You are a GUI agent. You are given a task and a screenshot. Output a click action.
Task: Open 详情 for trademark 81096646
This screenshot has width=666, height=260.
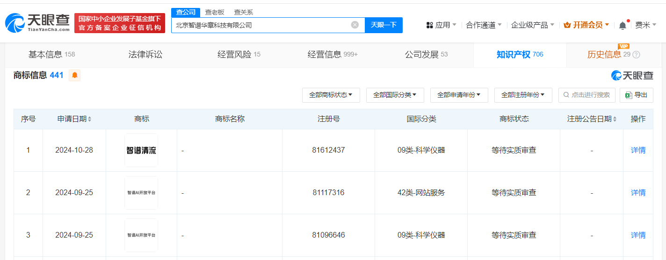click(x=638, y=235)
